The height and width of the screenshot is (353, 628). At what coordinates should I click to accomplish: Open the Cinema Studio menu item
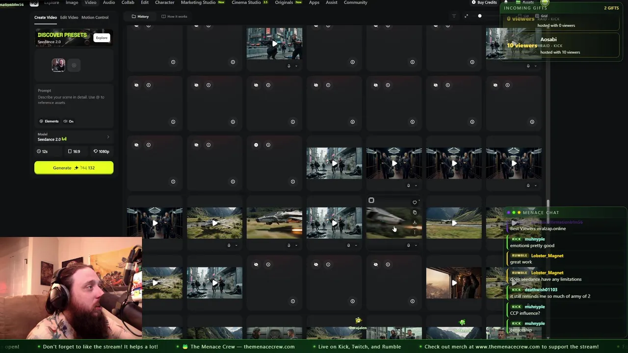coord(250,2)
